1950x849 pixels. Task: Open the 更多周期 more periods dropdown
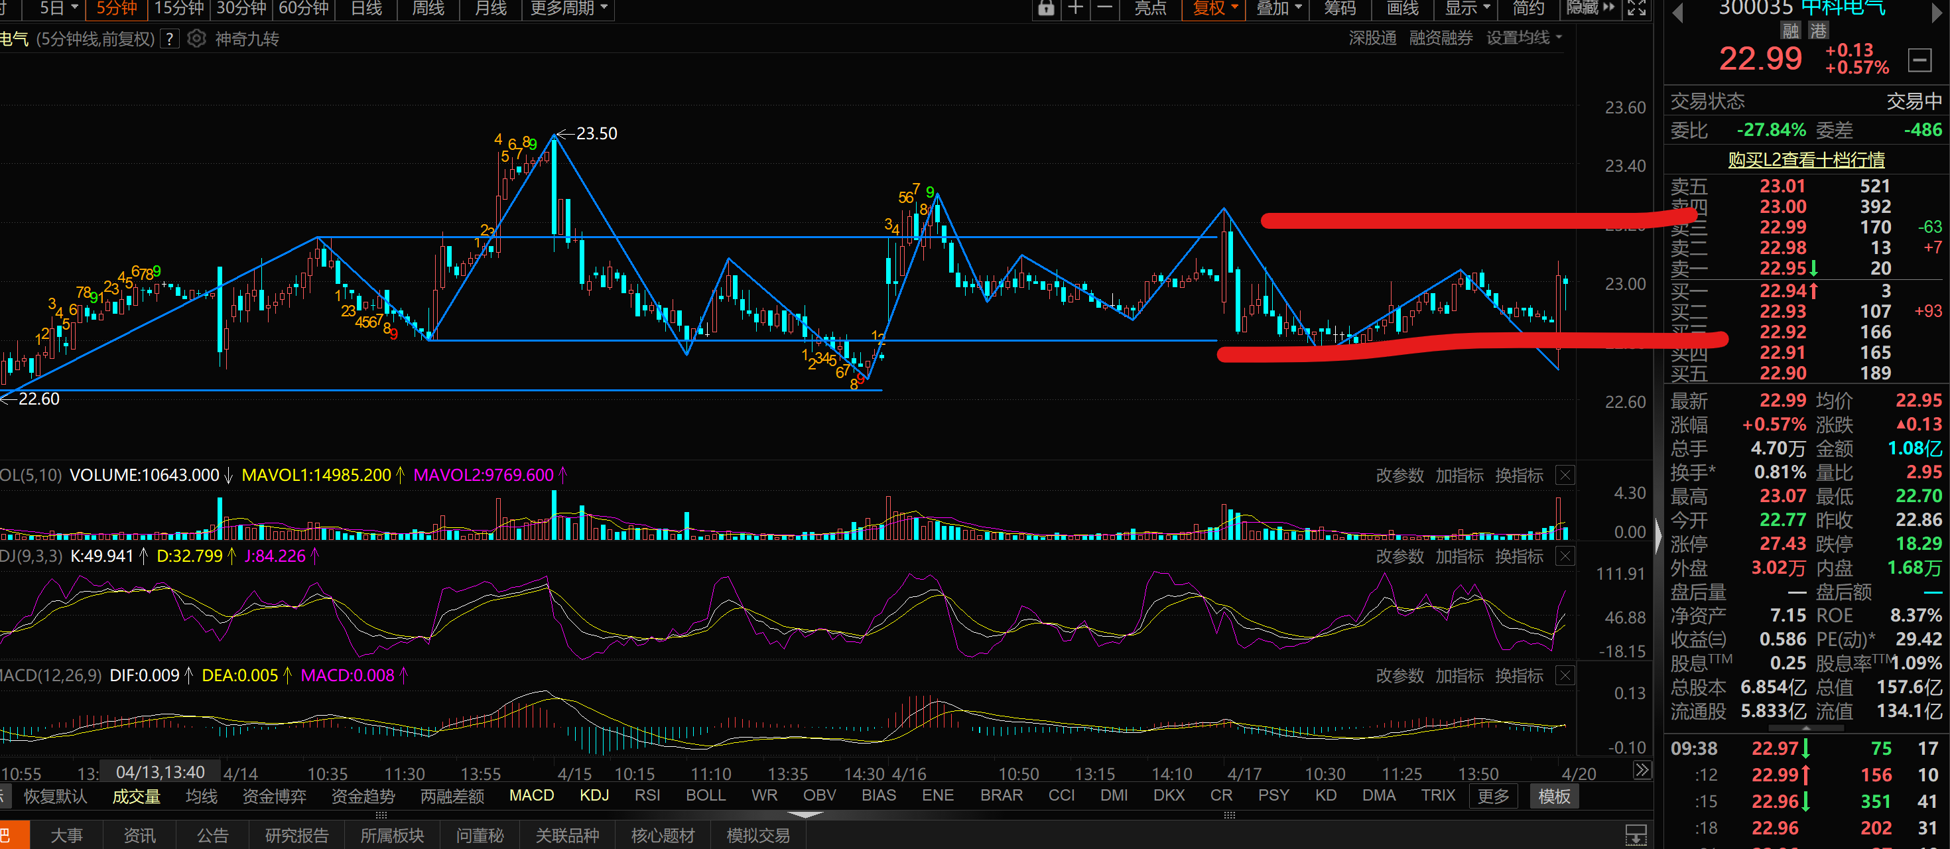coord(568,9)
